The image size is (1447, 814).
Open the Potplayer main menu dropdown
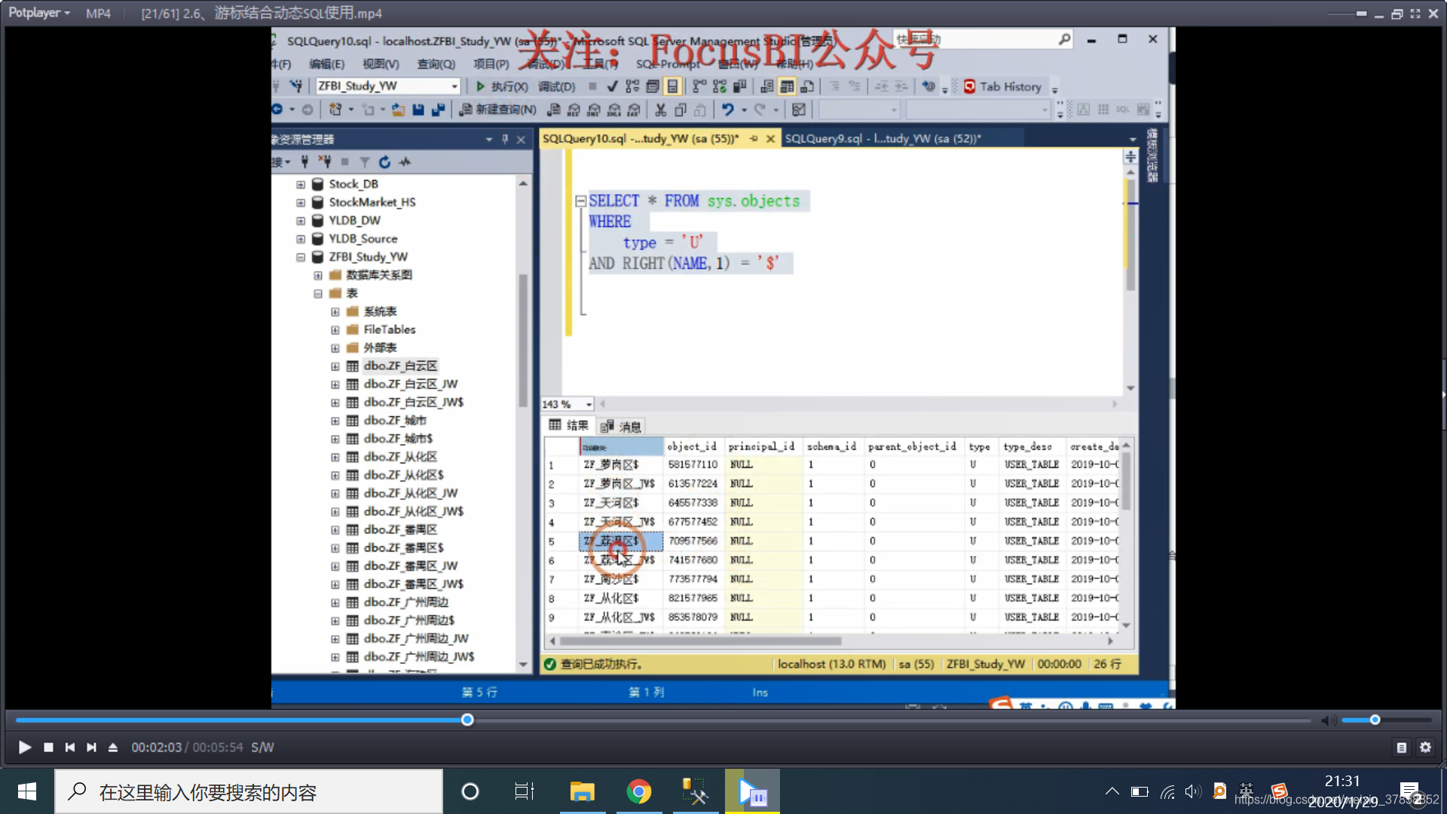[39, 13]
